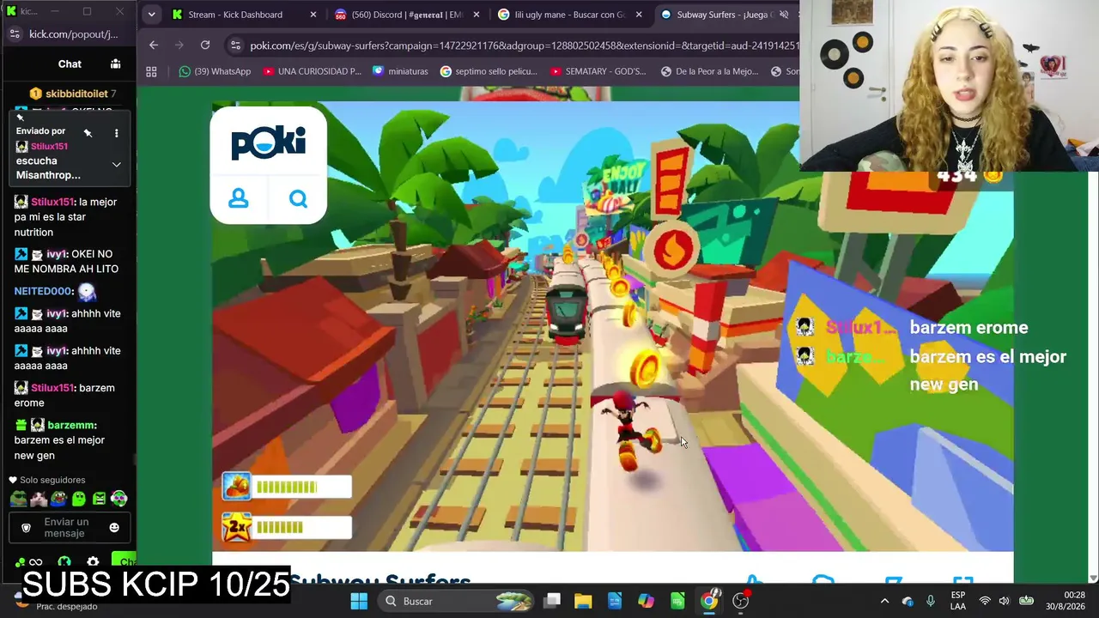The image size is (1099, 618).
Task: Open Chrome apps grid shortcut
Action: (x=152, y=72)
